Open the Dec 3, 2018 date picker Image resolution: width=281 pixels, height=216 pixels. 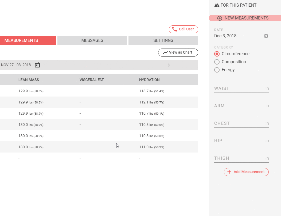[x=238, y=36]
